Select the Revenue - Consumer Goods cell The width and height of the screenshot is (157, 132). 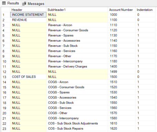coord(77,30)
